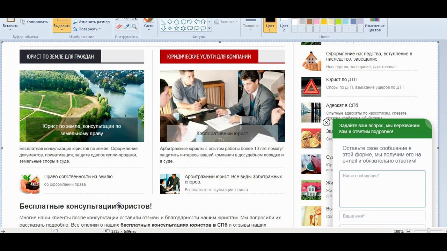Open the Выделить selection dropdown arrow
Screen dimensions: 447x251
point(62,30)
